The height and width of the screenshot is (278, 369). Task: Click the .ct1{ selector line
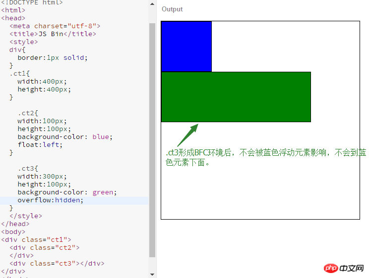19,74
